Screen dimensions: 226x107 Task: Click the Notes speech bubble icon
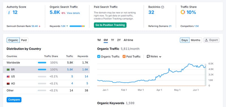(x=148, y=56)
